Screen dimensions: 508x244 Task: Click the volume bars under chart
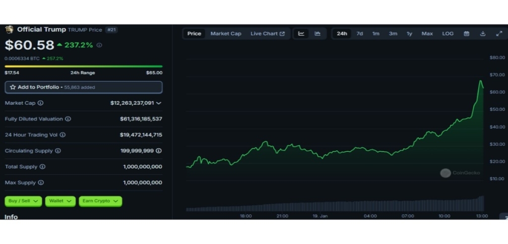coord(335,205)
